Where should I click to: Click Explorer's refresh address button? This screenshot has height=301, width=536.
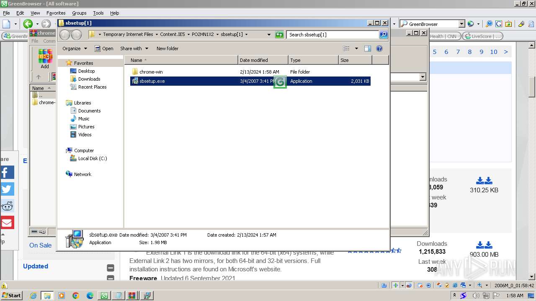pos(279,35)
